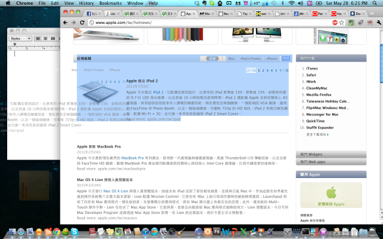Click Mozilla Firefox in the downloads list
The width and height of the screenshot is (383, 239).
[319, 94]
